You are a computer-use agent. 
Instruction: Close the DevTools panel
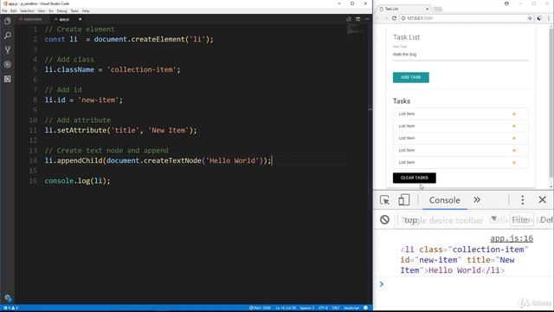click(x=543, y=200)
